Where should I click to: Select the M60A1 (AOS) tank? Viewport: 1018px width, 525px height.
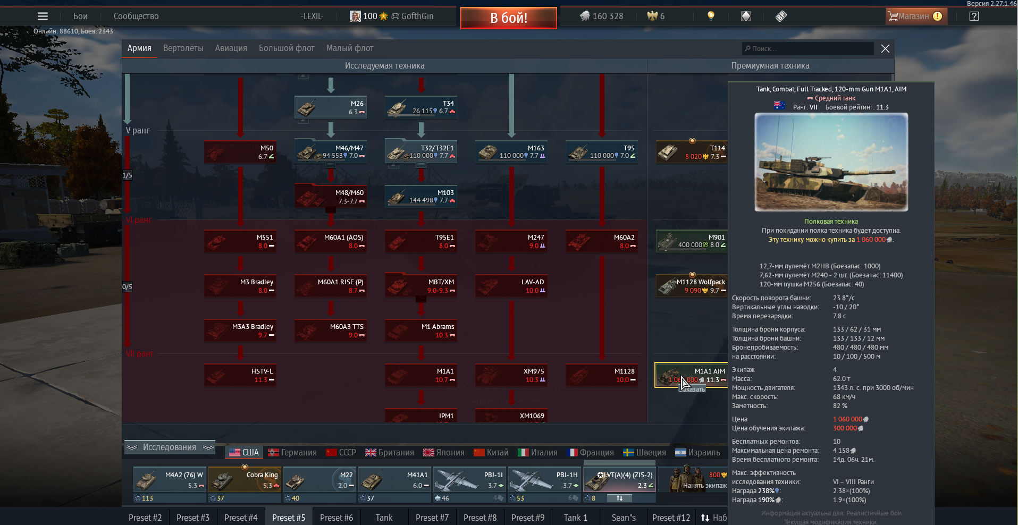tap(331, 241)
